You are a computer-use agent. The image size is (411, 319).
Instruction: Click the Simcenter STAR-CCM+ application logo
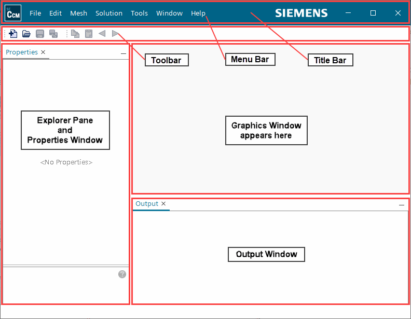pyautogui.click(x=13, y=13)
